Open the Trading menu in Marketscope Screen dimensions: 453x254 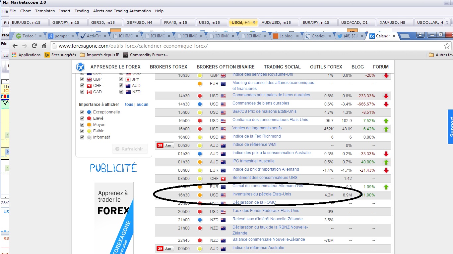coord(82,11)
